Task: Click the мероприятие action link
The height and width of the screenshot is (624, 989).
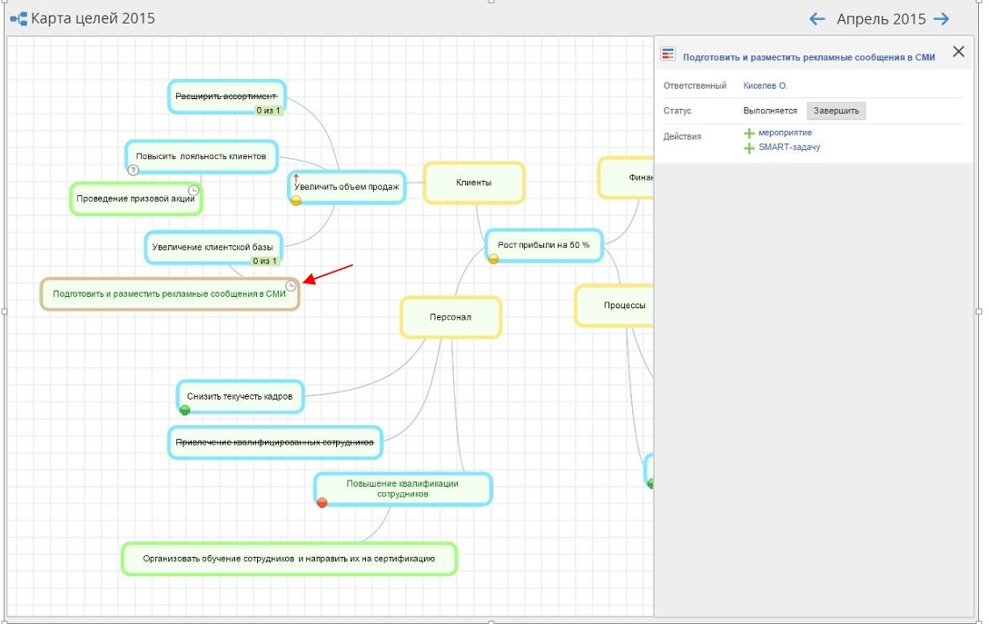Action: (x=785, y=133)
